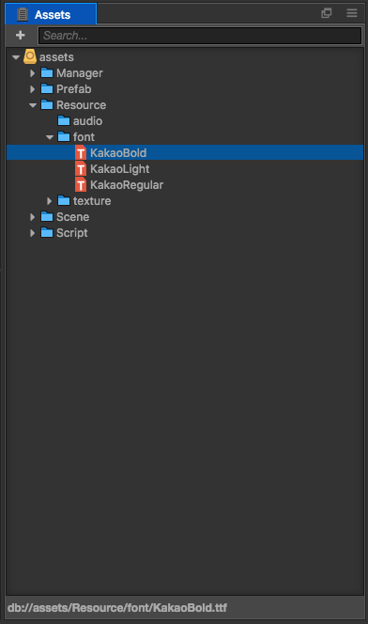368x624 pixels.
Task: Expand the Scene folder arrow
Action: click(33, 217)
